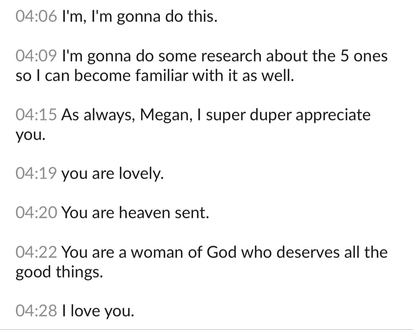Click the phrase "good things."
The height and width of the screenshot is (330, 413).
pyautogui.click(x=59, y=272)
